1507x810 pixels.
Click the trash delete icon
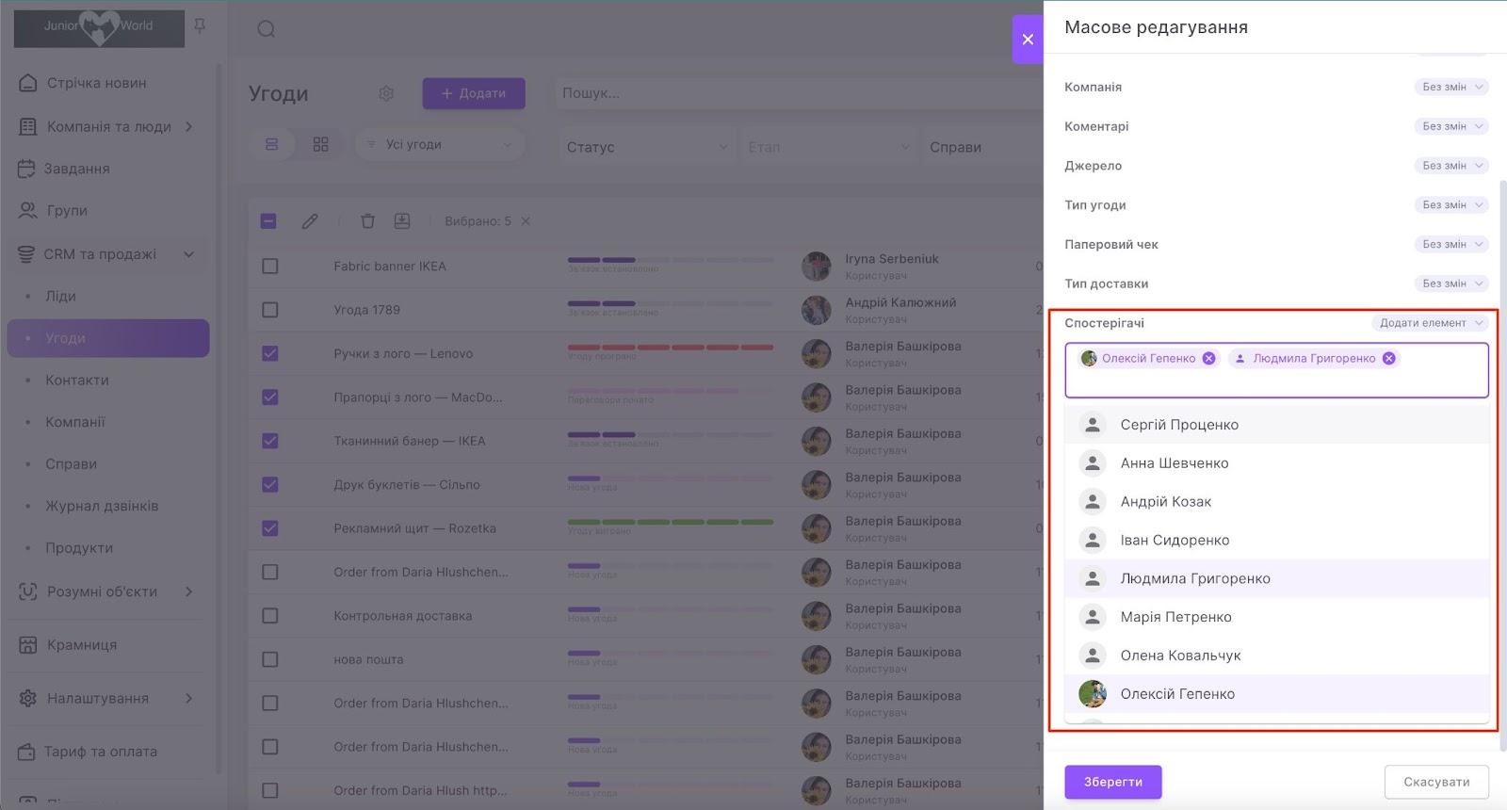point(367,221)
